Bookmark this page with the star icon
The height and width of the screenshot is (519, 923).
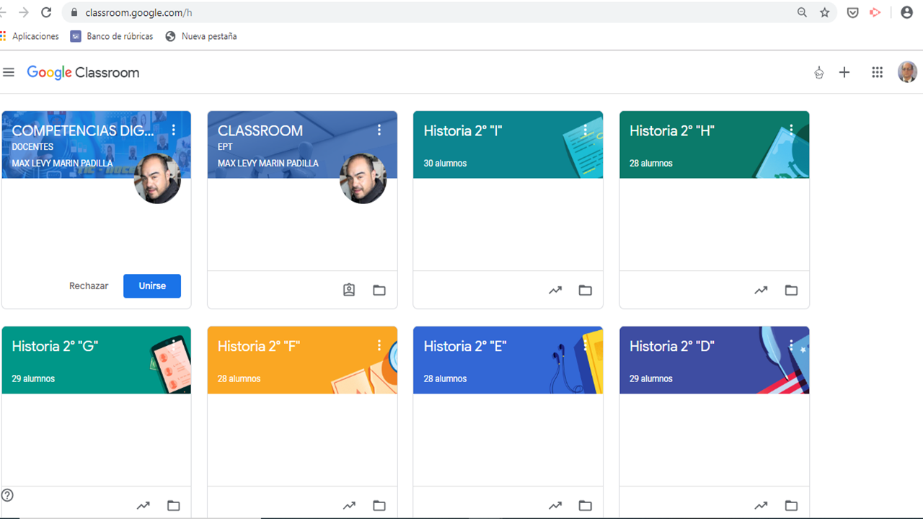click(x=825, y=12)
